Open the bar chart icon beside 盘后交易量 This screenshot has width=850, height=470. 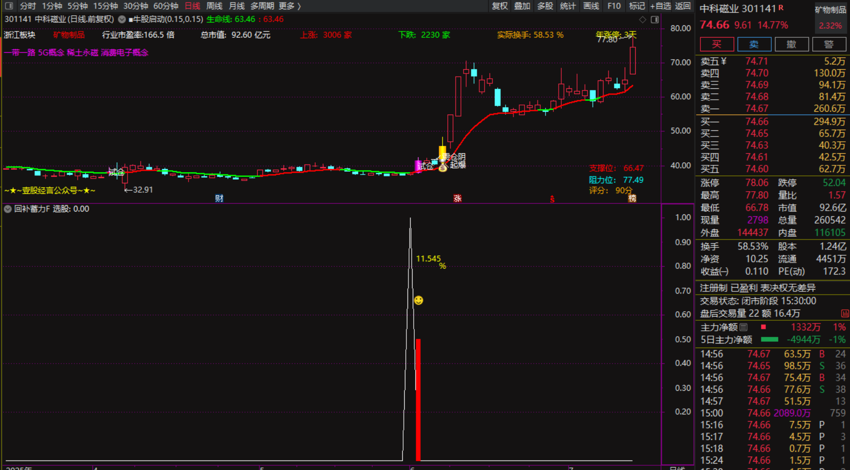[845, 314]
